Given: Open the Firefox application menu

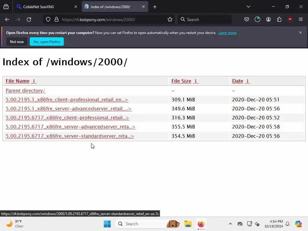Looking at the screenshot, I should pos(301,19).
